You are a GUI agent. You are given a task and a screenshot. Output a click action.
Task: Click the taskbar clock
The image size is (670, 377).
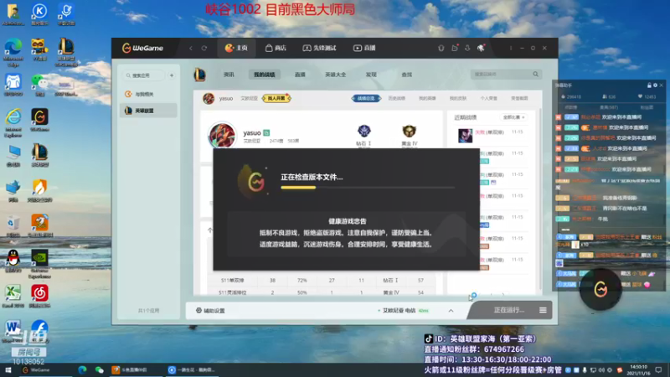(x=638, y=369)
